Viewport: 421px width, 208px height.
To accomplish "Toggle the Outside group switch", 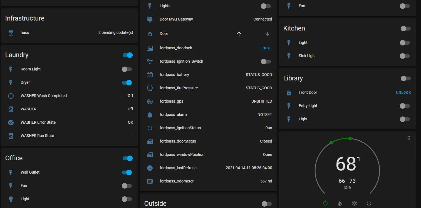I will (267, 204).
